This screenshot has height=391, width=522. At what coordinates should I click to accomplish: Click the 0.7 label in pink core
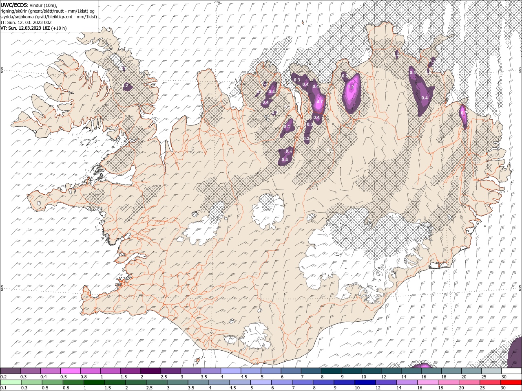click(x=320, y=101)
